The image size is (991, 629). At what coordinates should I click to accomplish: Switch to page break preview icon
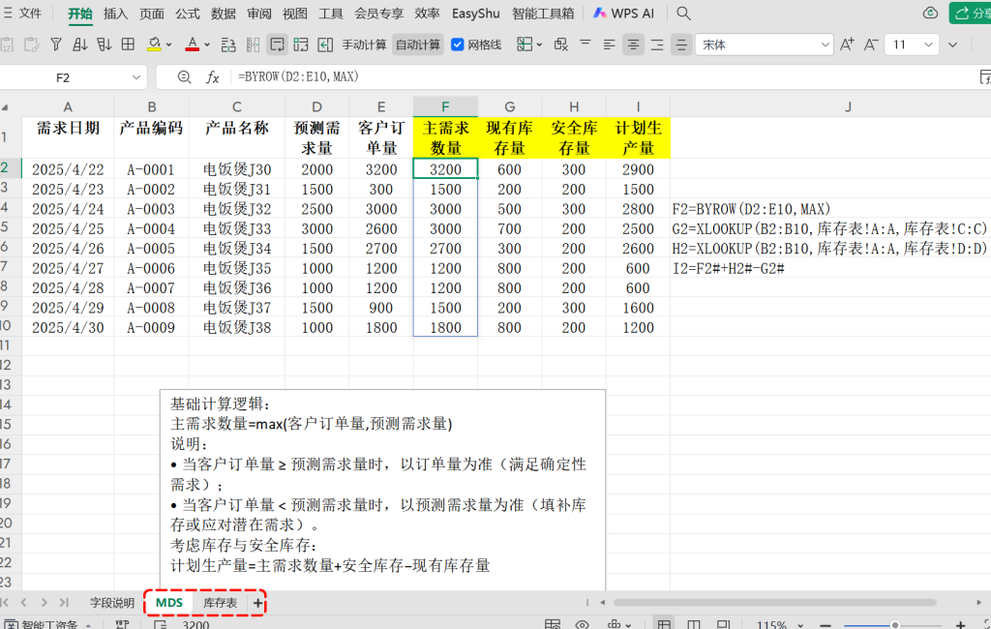[693, 624]
